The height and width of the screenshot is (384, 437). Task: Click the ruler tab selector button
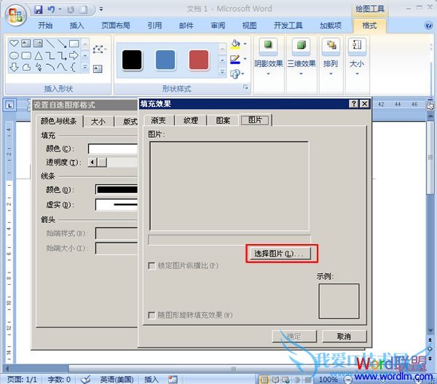point(9,105)
